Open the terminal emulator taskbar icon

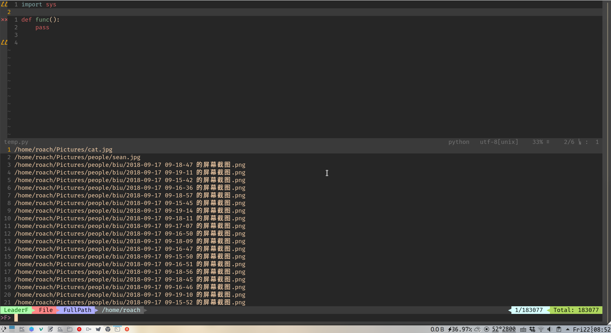point(117,329)
